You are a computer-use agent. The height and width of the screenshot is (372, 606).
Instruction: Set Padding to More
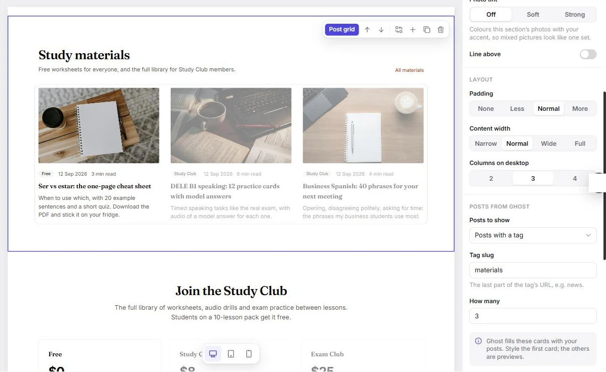580,109
